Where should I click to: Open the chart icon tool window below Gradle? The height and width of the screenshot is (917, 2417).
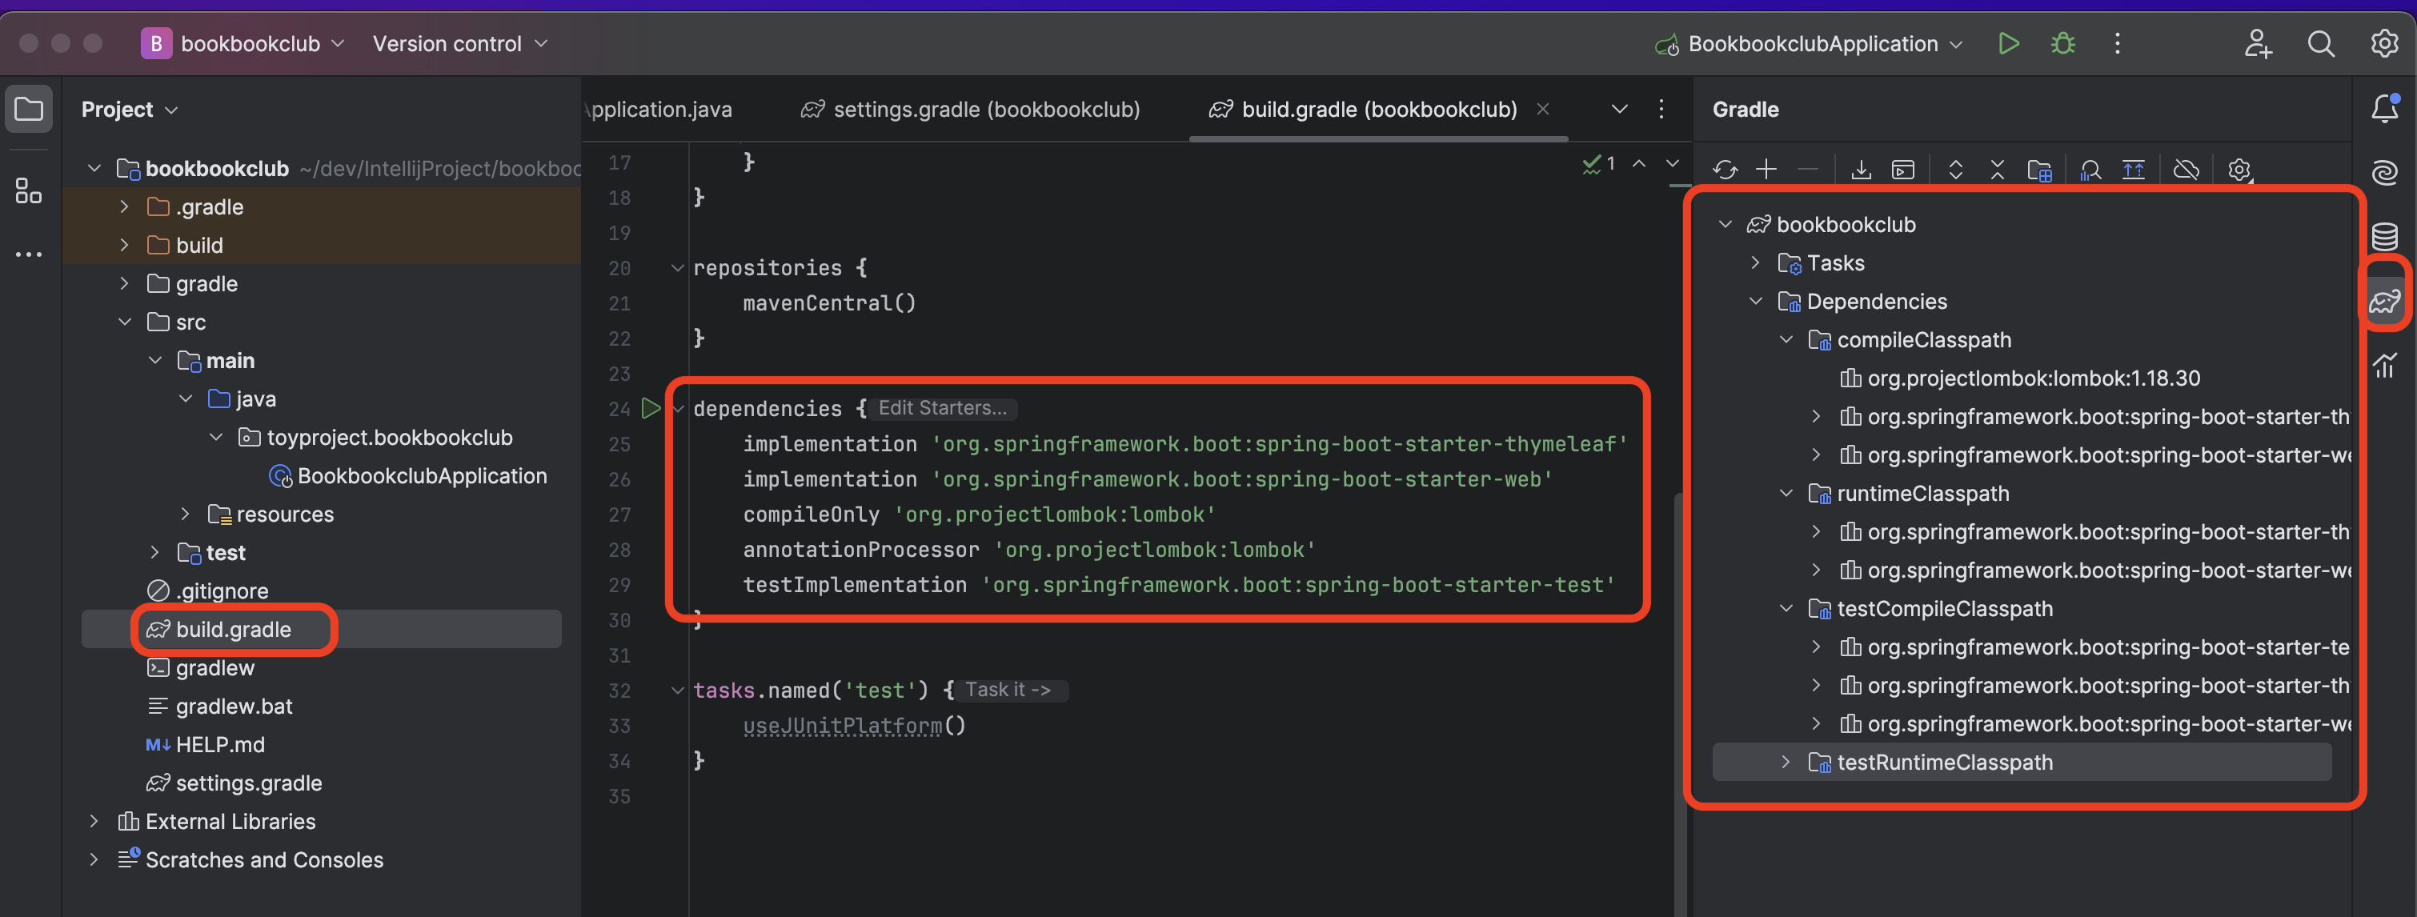[x=2384, y=365]
